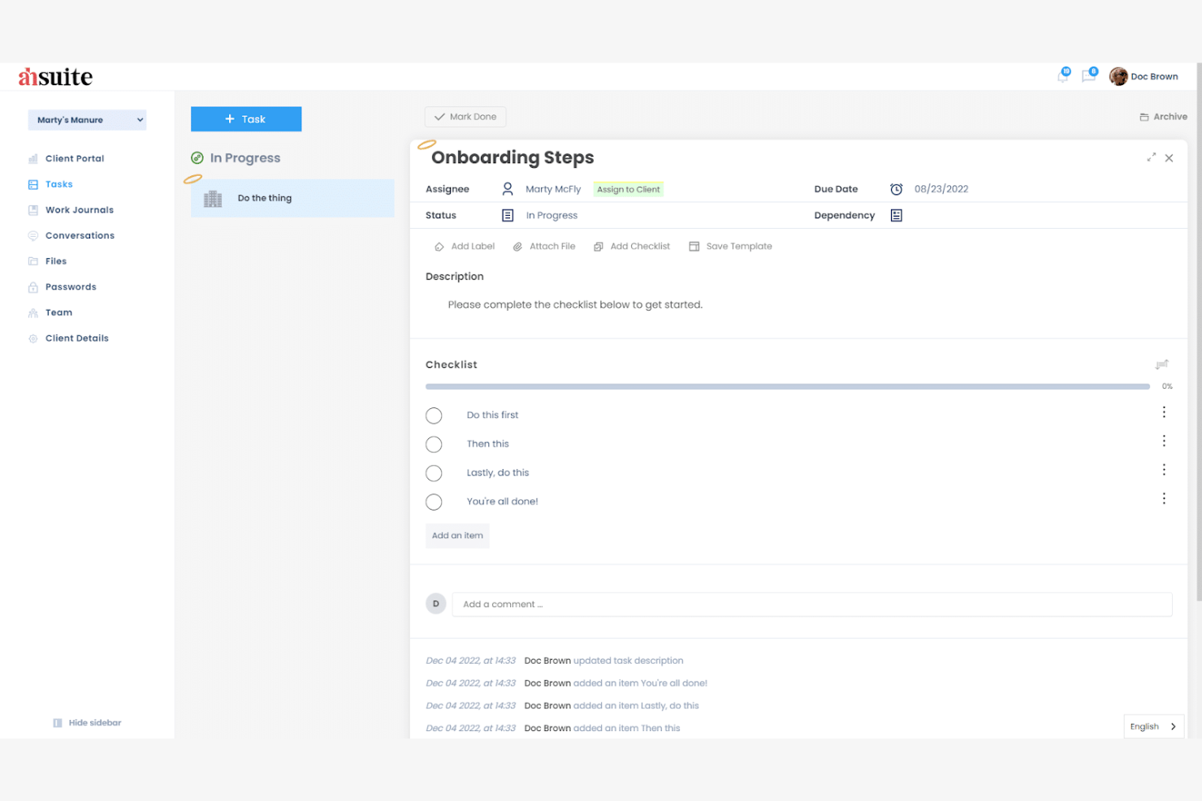
Task: Click the Save Template icon
Action: (x=694, y=246)
